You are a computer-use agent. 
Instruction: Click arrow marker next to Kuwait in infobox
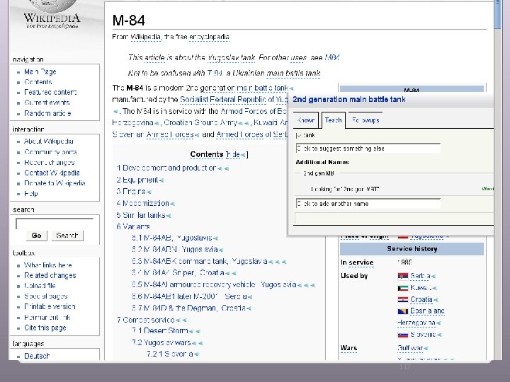point(435,288)
